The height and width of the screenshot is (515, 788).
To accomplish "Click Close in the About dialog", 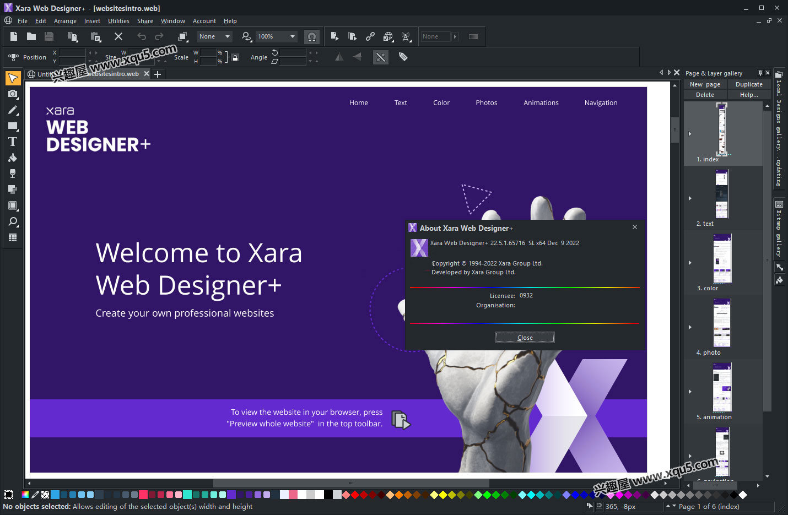I will coord(525,338).
